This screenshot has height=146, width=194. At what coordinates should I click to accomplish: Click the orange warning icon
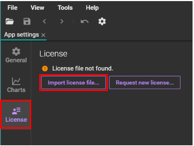click(45, 68)
